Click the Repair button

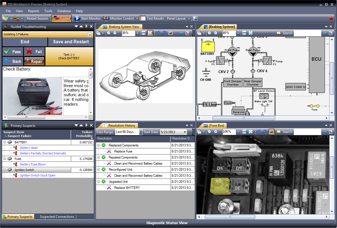(x=34, y=61)
